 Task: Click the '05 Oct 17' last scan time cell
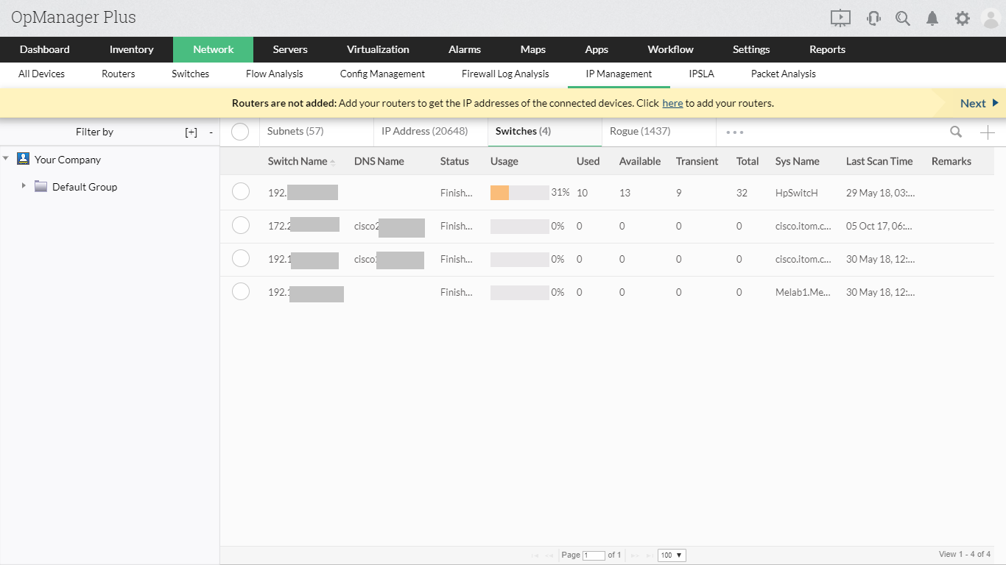pyautogui.click(x=881, y=226)
